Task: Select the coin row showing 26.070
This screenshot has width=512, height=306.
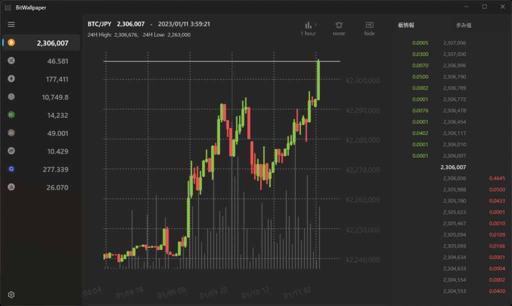Action: pos(41,188)
